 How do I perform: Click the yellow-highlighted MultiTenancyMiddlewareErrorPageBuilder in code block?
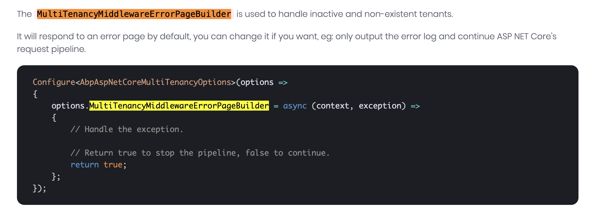coord(179,106)
